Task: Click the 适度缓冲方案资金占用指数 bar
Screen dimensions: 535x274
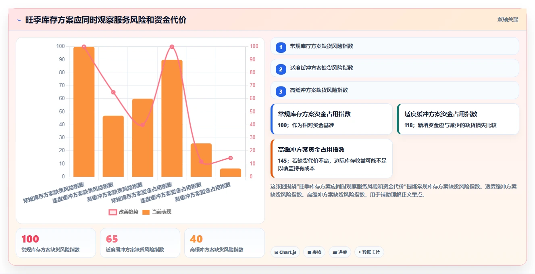Action: click(201, 160)
